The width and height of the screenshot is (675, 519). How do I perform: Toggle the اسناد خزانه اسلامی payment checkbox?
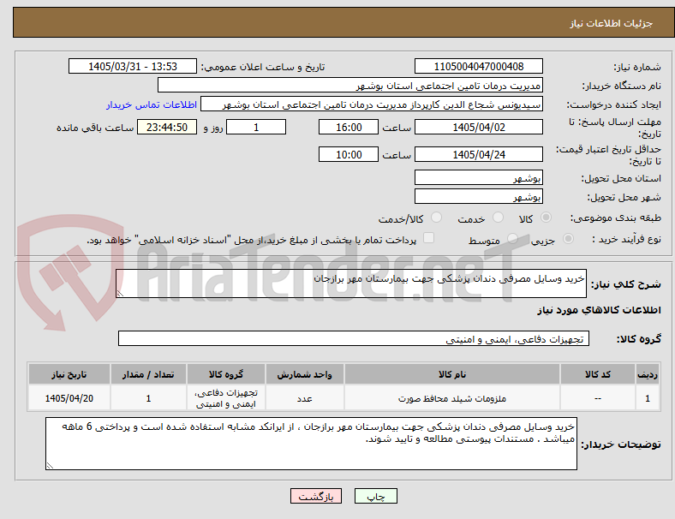point(429,238)
